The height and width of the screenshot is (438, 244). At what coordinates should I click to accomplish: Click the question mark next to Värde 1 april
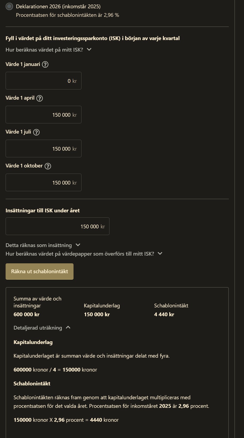coord(39,98)
